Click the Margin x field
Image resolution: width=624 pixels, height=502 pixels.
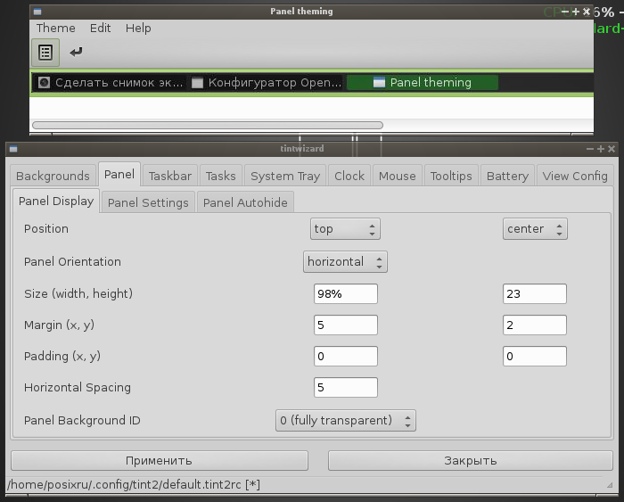346,325
